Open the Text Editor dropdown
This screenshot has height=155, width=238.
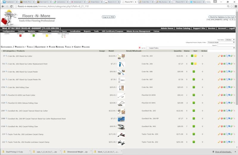coord(230,40)
